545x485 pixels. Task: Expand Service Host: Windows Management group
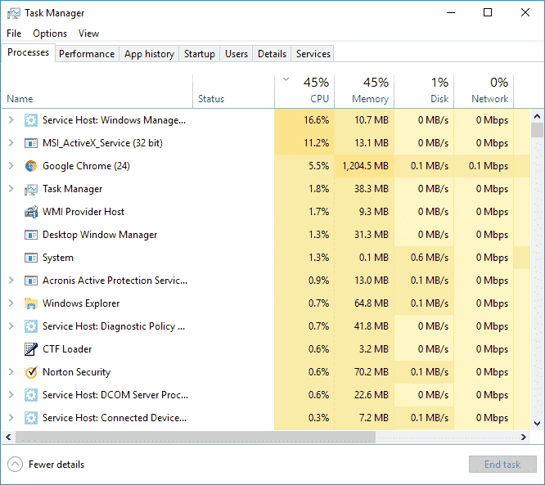(x=11, y=120)
